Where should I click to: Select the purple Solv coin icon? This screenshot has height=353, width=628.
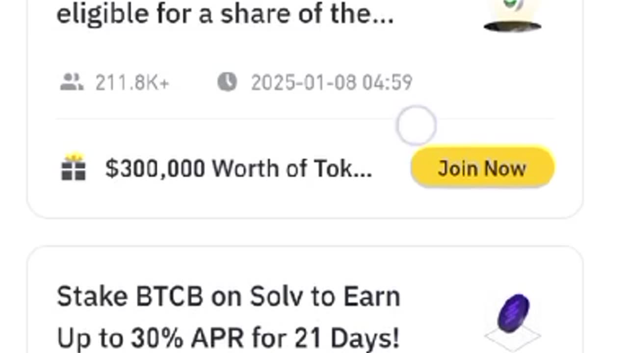pos(514,312)
